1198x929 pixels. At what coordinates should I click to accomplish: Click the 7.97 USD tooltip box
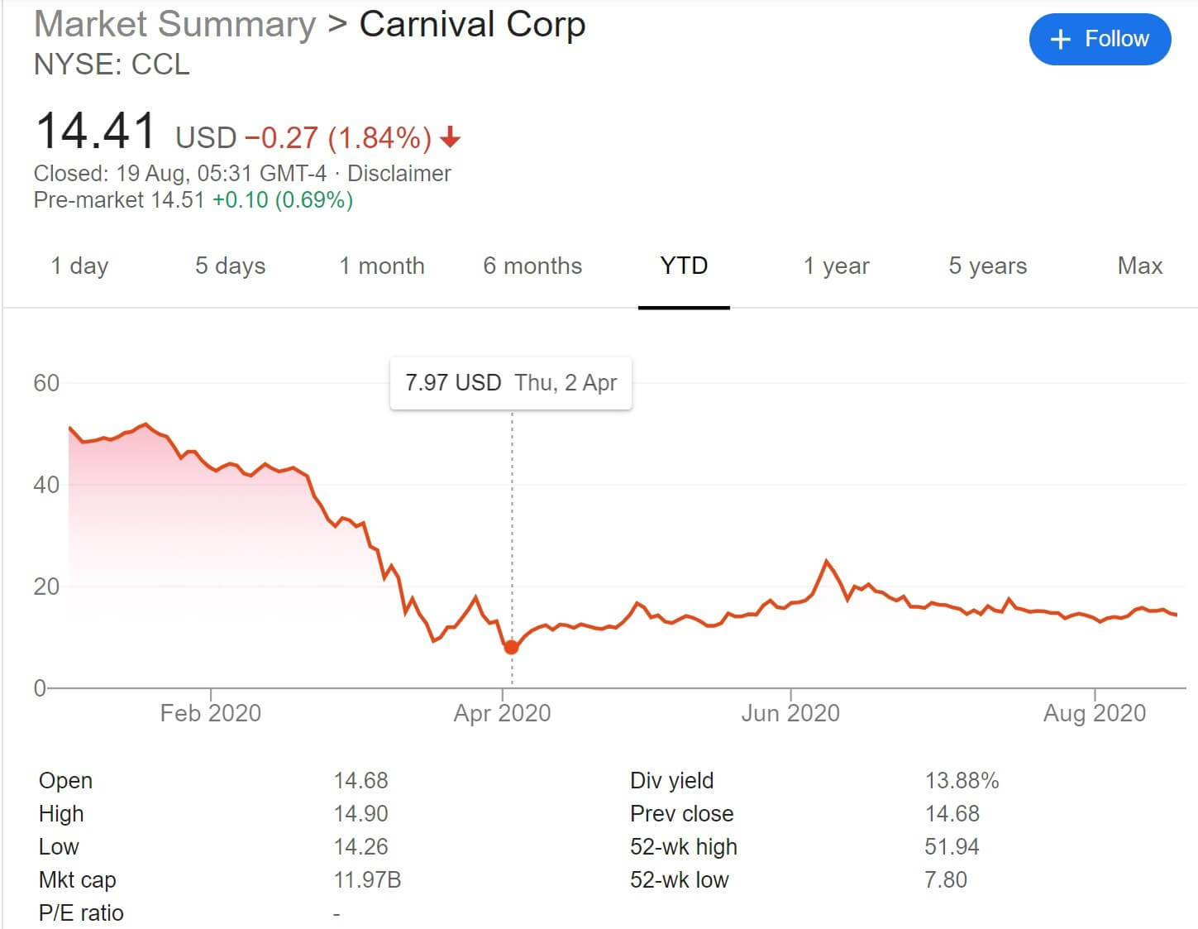(x=511, y=383)
